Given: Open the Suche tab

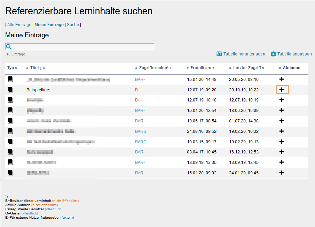Looking at the screenshot, I should click(x=73, y=24).
